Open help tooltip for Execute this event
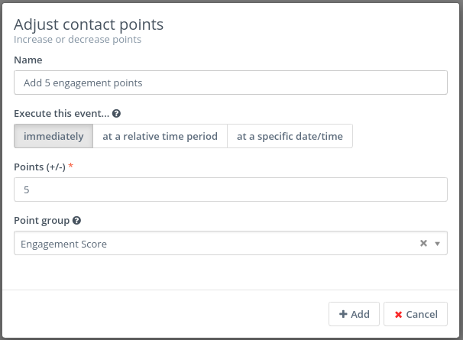Image resolution: width=463 pixels, height=340 pixels. point(117,113)
